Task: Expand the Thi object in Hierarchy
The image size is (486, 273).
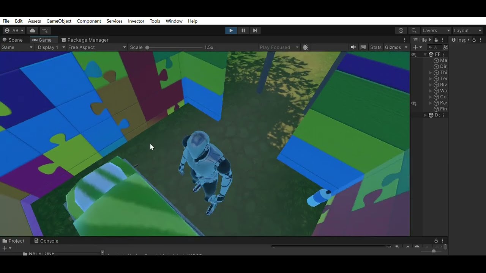Action: [431, 73]
